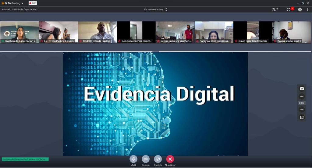Screen dimensions: 312x168
Task: Select Instituto de Capacitación 2 video tile
Action: [x=19, y=32]
